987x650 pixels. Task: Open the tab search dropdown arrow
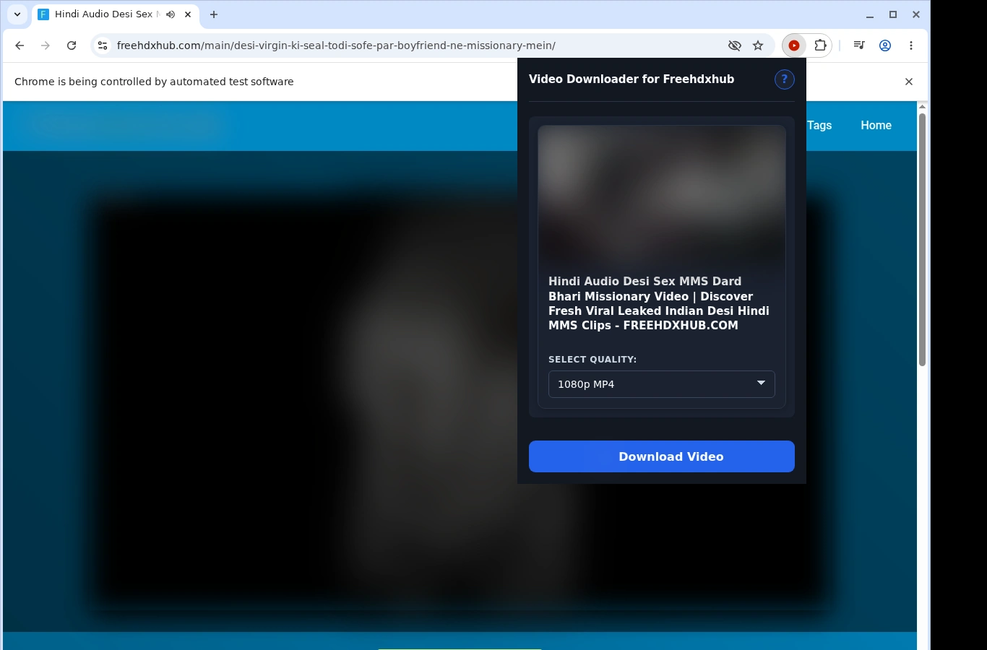(x=17, y=14)
